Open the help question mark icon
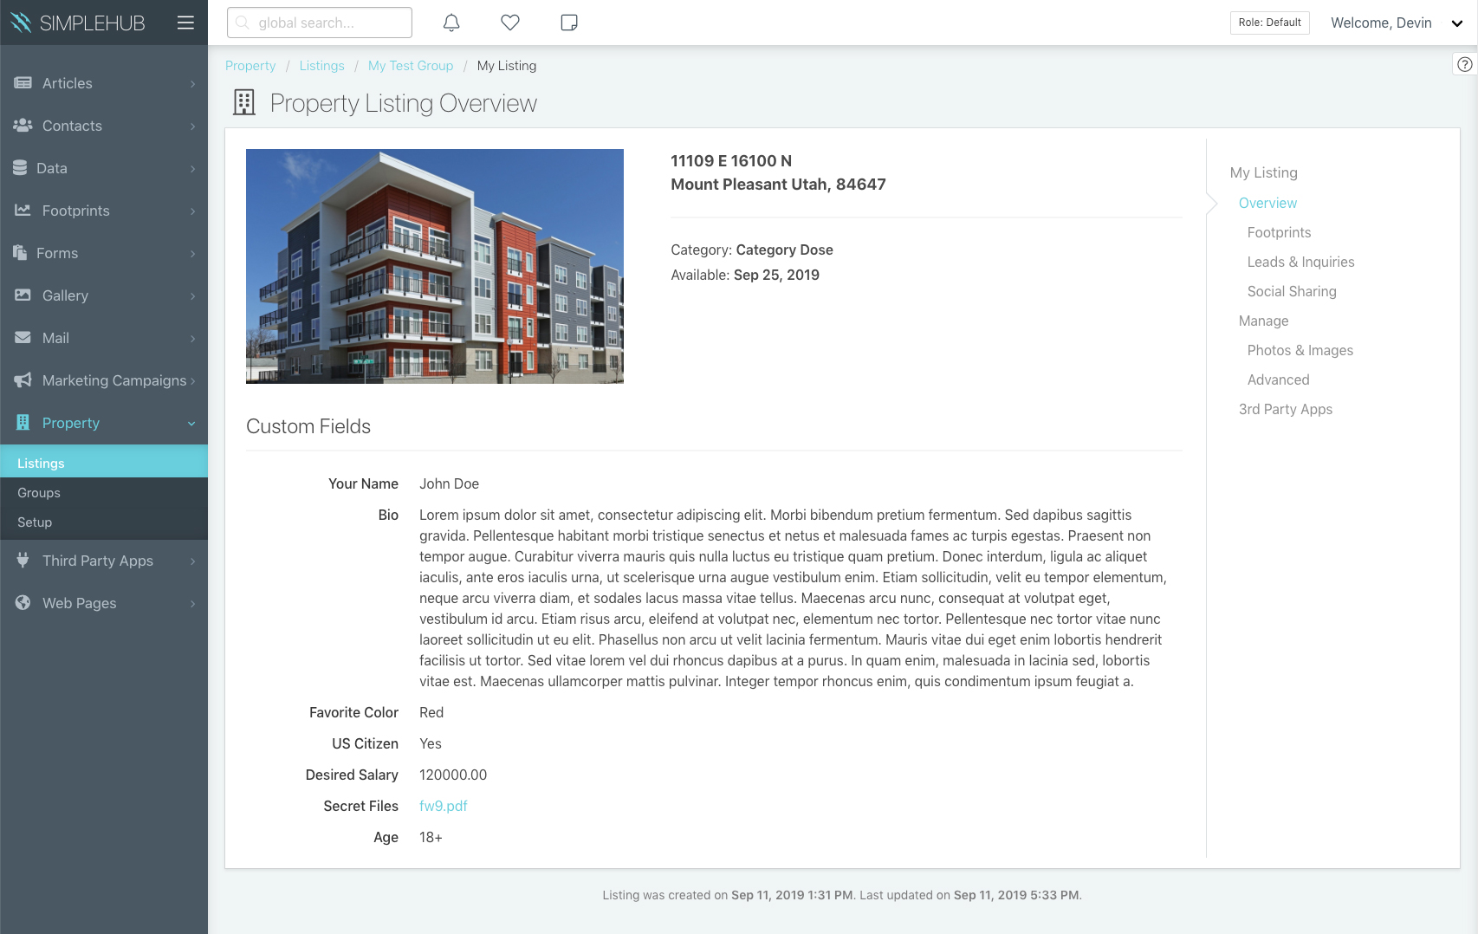 1465,64
